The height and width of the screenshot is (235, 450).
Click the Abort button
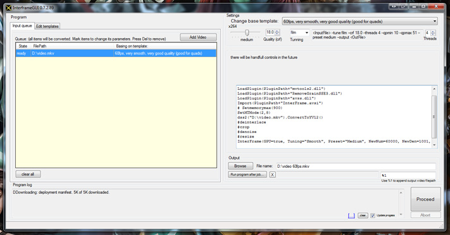[x=425, y=215]
